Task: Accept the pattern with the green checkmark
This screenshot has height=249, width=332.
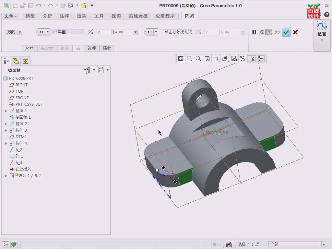Action: coord(286,32)
